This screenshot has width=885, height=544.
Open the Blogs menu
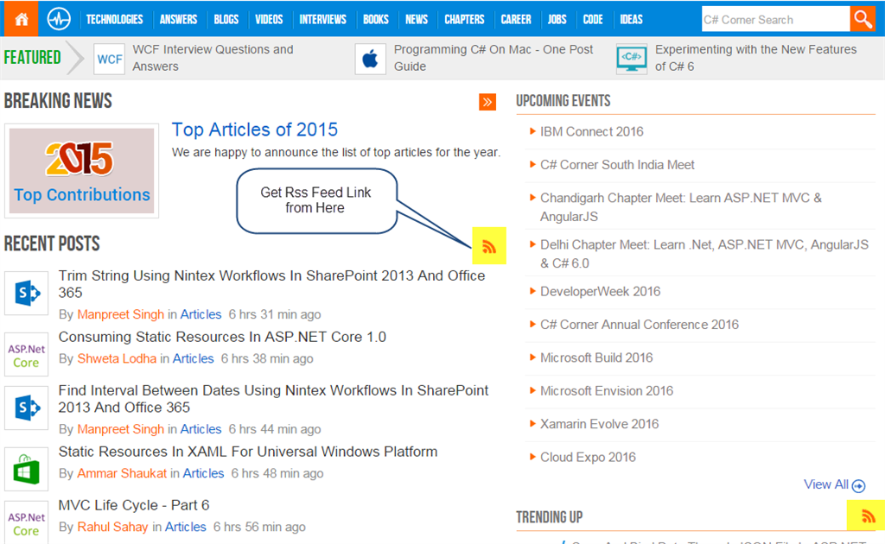click(226, 19)
